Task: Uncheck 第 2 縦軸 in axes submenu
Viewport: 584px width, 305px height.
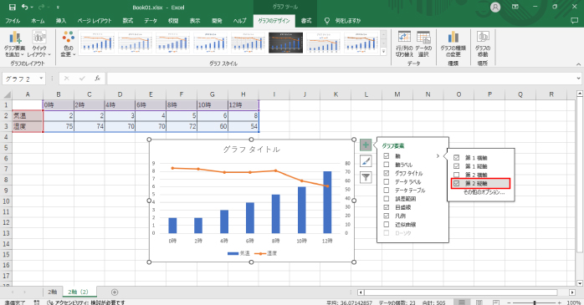Action: point(456,183)
